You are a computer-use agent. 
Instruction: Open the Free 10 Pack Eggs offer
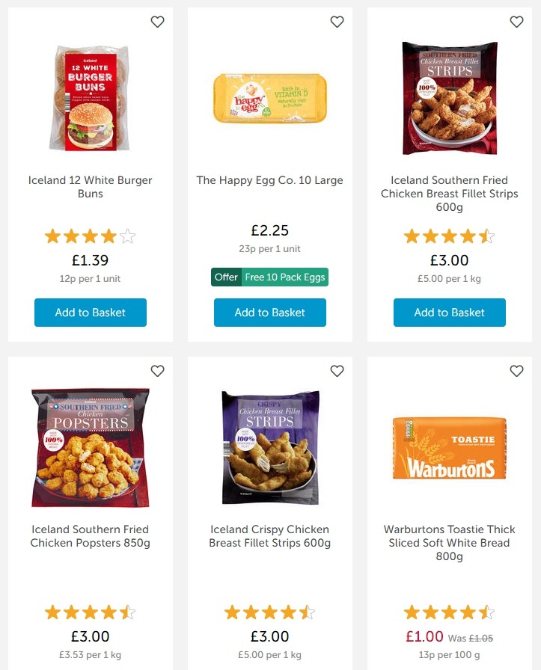point(270,277)
